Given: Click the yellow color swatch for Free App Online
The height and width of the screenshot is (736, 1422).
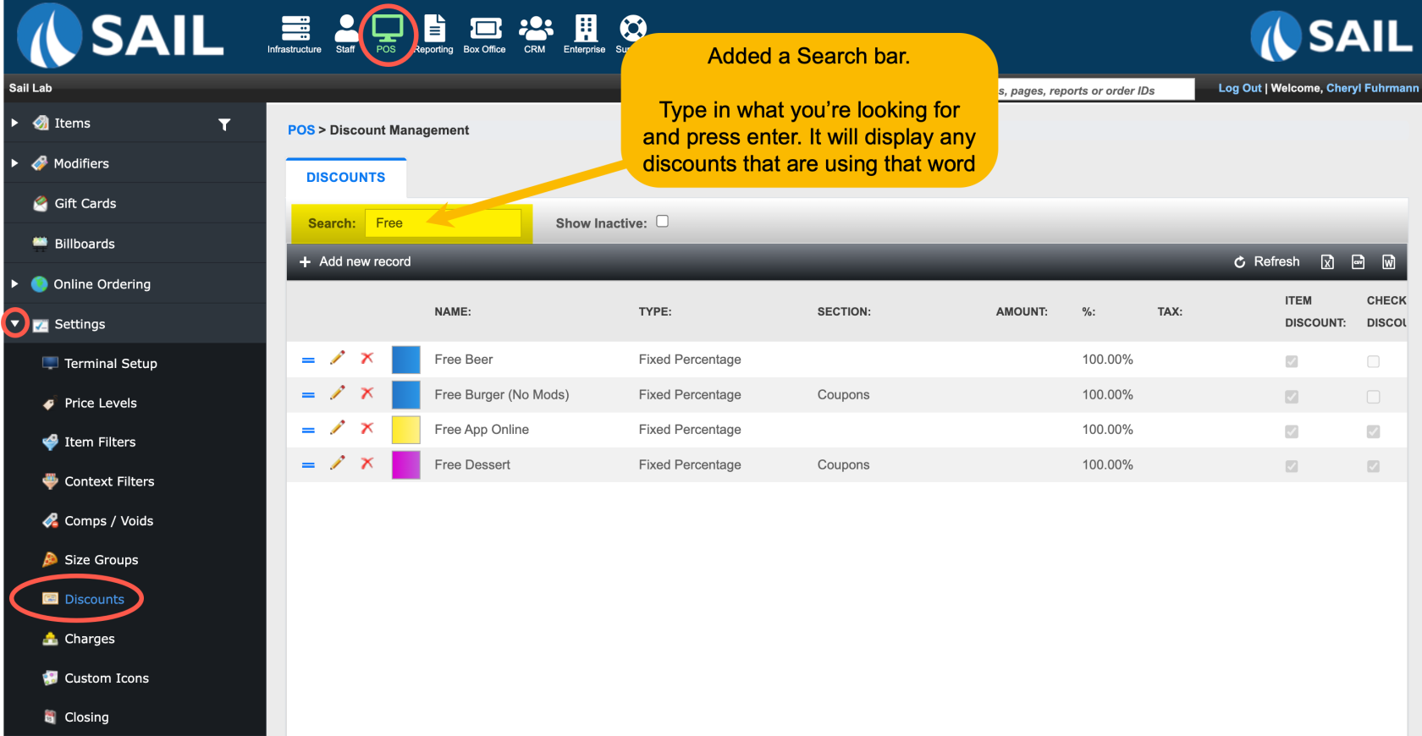Looking at the screenshot, I should coord(405,430).
